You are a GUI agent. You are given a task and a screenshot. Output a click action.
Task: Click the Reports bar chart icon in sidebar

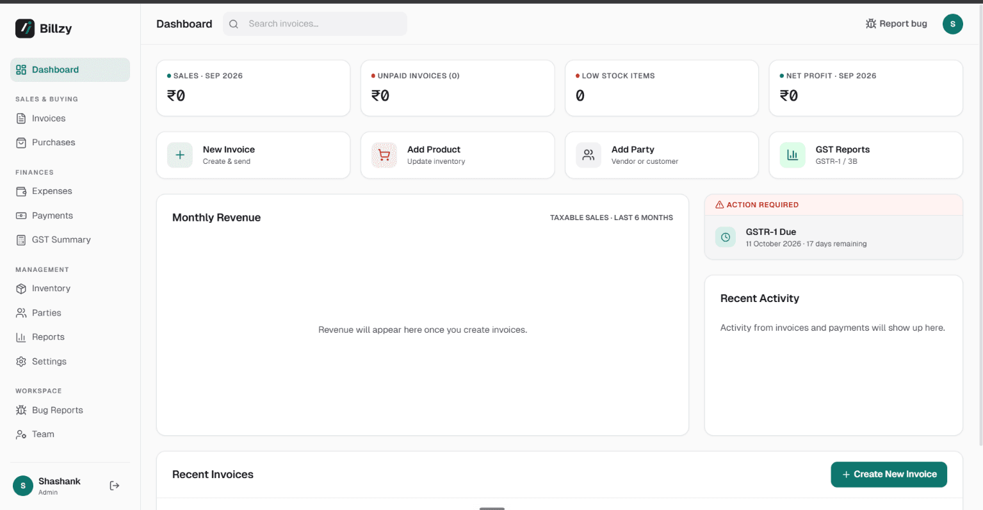pyautogui.click(x=21, y=337)
